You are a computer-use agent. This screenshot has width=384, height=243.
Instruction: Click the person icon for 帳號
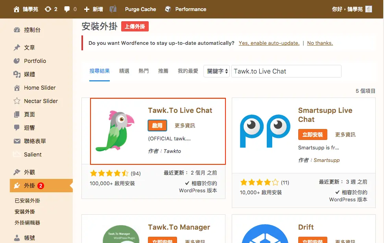pos(17,237)
